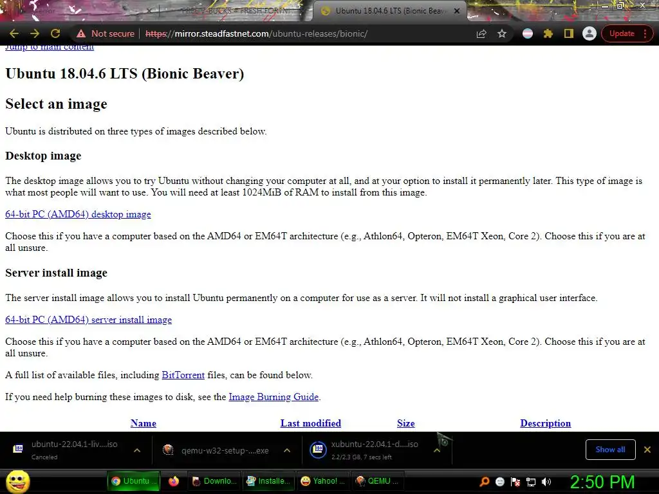The width and height of the screenshot is (659, 494).
Task: Share this page using the share icon
Action: click(x=481, y=33)
